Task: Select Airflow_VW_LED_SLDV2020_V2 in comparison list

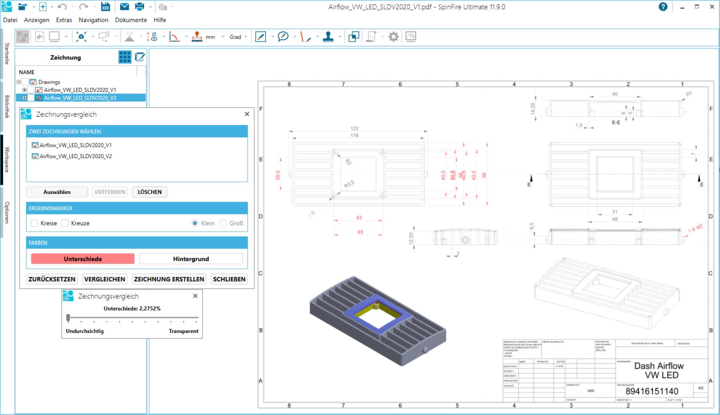Action: (72, 156)
